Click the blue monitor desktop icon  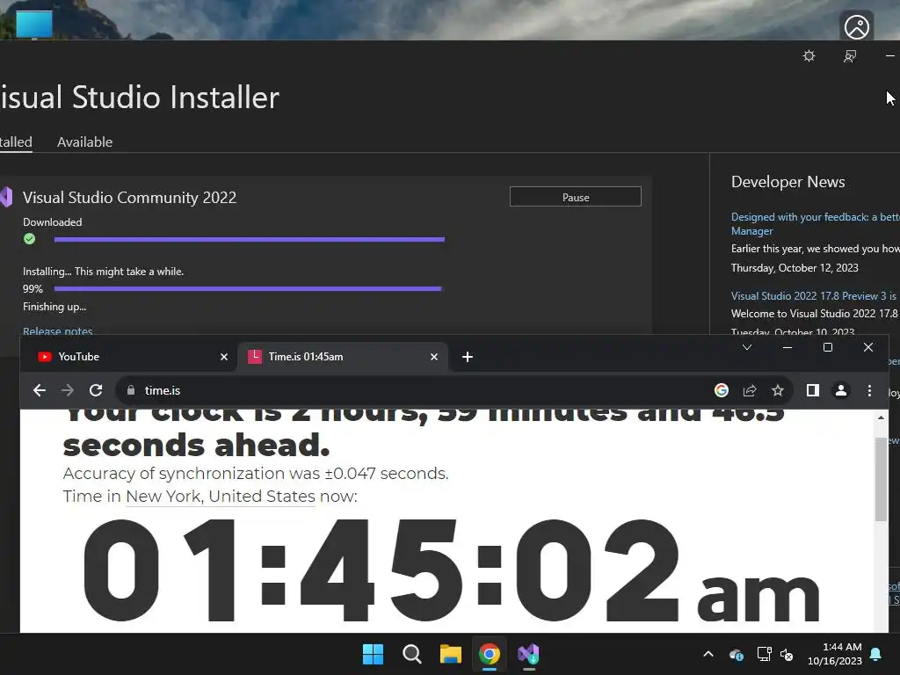click(34, 24)
